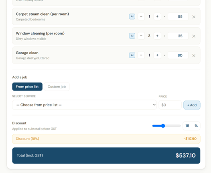Image resolution: width=211 pixels, height=173 pixels.
Task: Increase quantity for Carpet steam clean
Action: [157, 16]
